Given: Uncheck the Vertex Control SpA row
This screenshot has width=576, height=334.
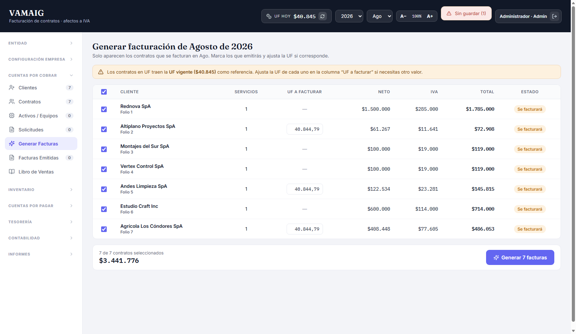Looking at the screenshot, I should tap(104, 169).
